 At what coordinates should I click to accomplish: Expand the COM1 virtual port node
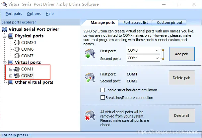11,69
